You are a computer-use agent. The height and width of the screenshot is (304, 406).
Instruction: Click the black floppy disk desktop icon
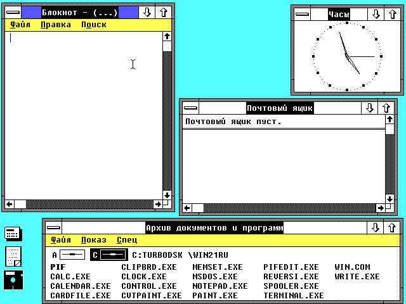(x=13, y=279)
